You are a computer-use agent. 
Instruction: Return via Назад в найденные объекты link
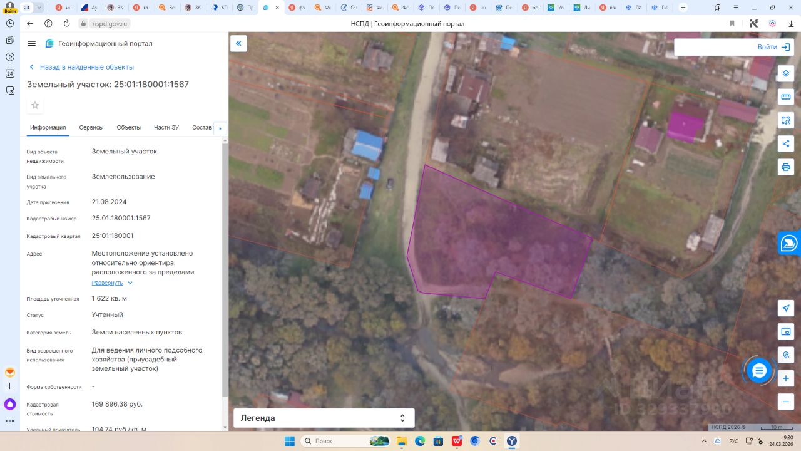pyautogui.click(x=81, y=67)
